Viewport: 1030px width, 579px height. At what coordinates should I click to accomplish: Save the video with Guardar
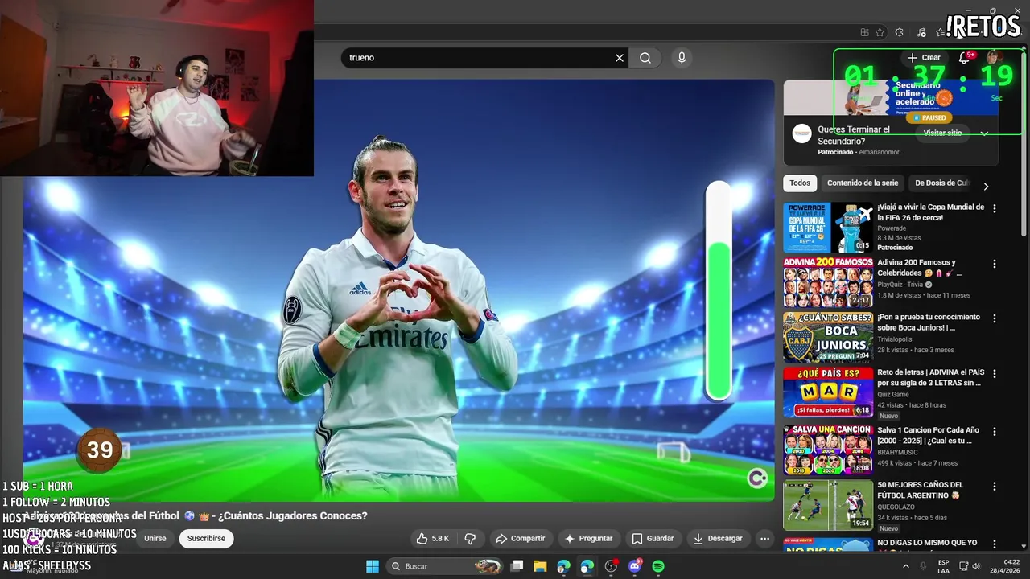click(653, 539)
